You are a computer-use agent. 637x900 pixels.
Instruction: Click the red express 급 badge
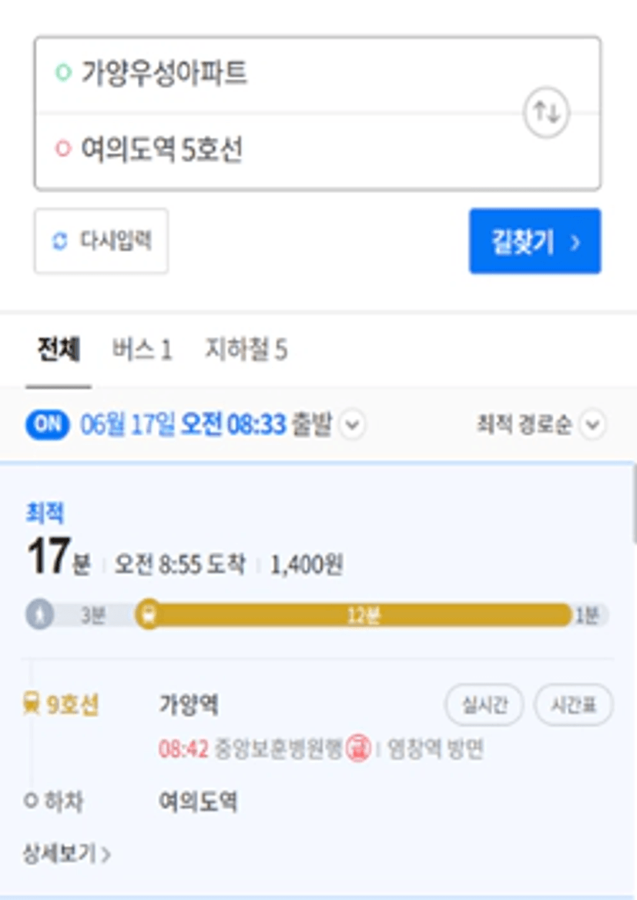[x=358, y=748]
